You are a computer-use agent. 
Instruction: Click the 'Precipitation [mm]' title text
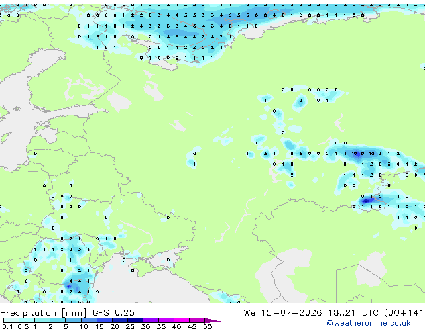[44, 313]
